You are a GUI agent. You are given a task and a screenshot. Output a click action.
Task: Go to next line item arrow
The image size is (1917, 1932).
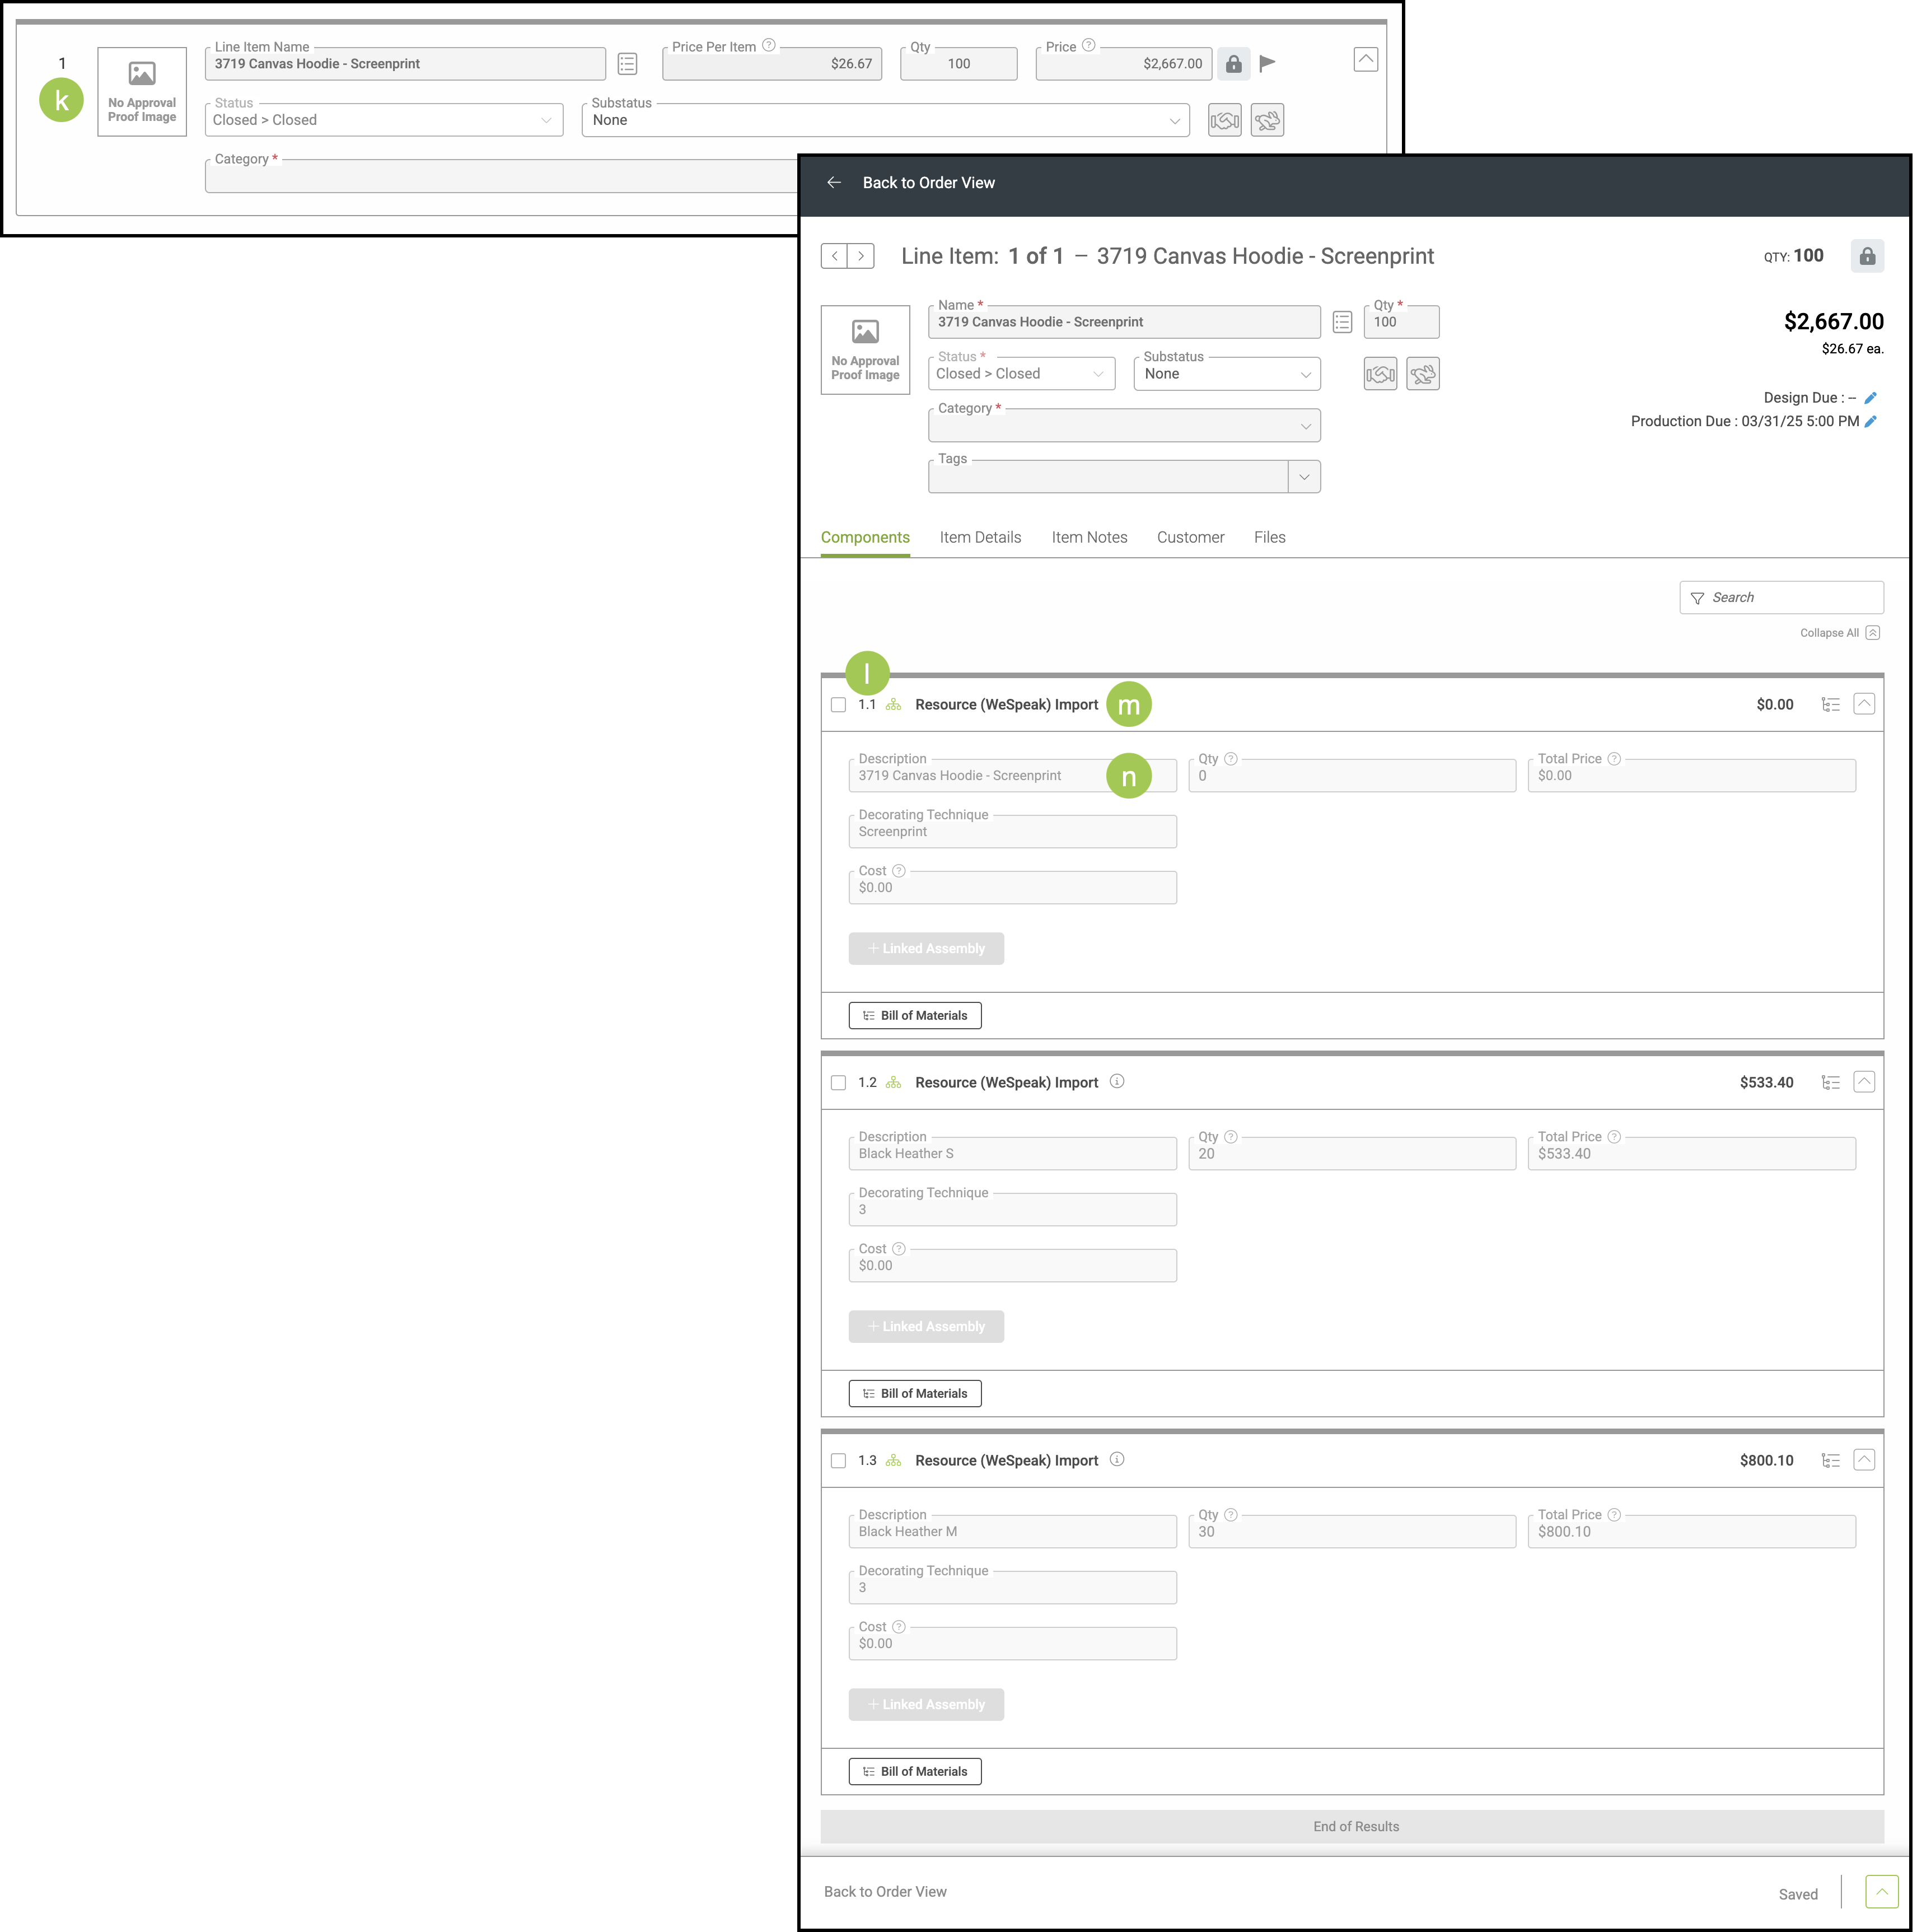(x=861, y=256)
